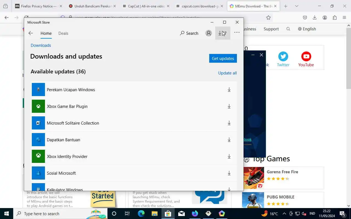Open the Mail app from the taskbar
This screenshot has height=219, width=351.
182,214
